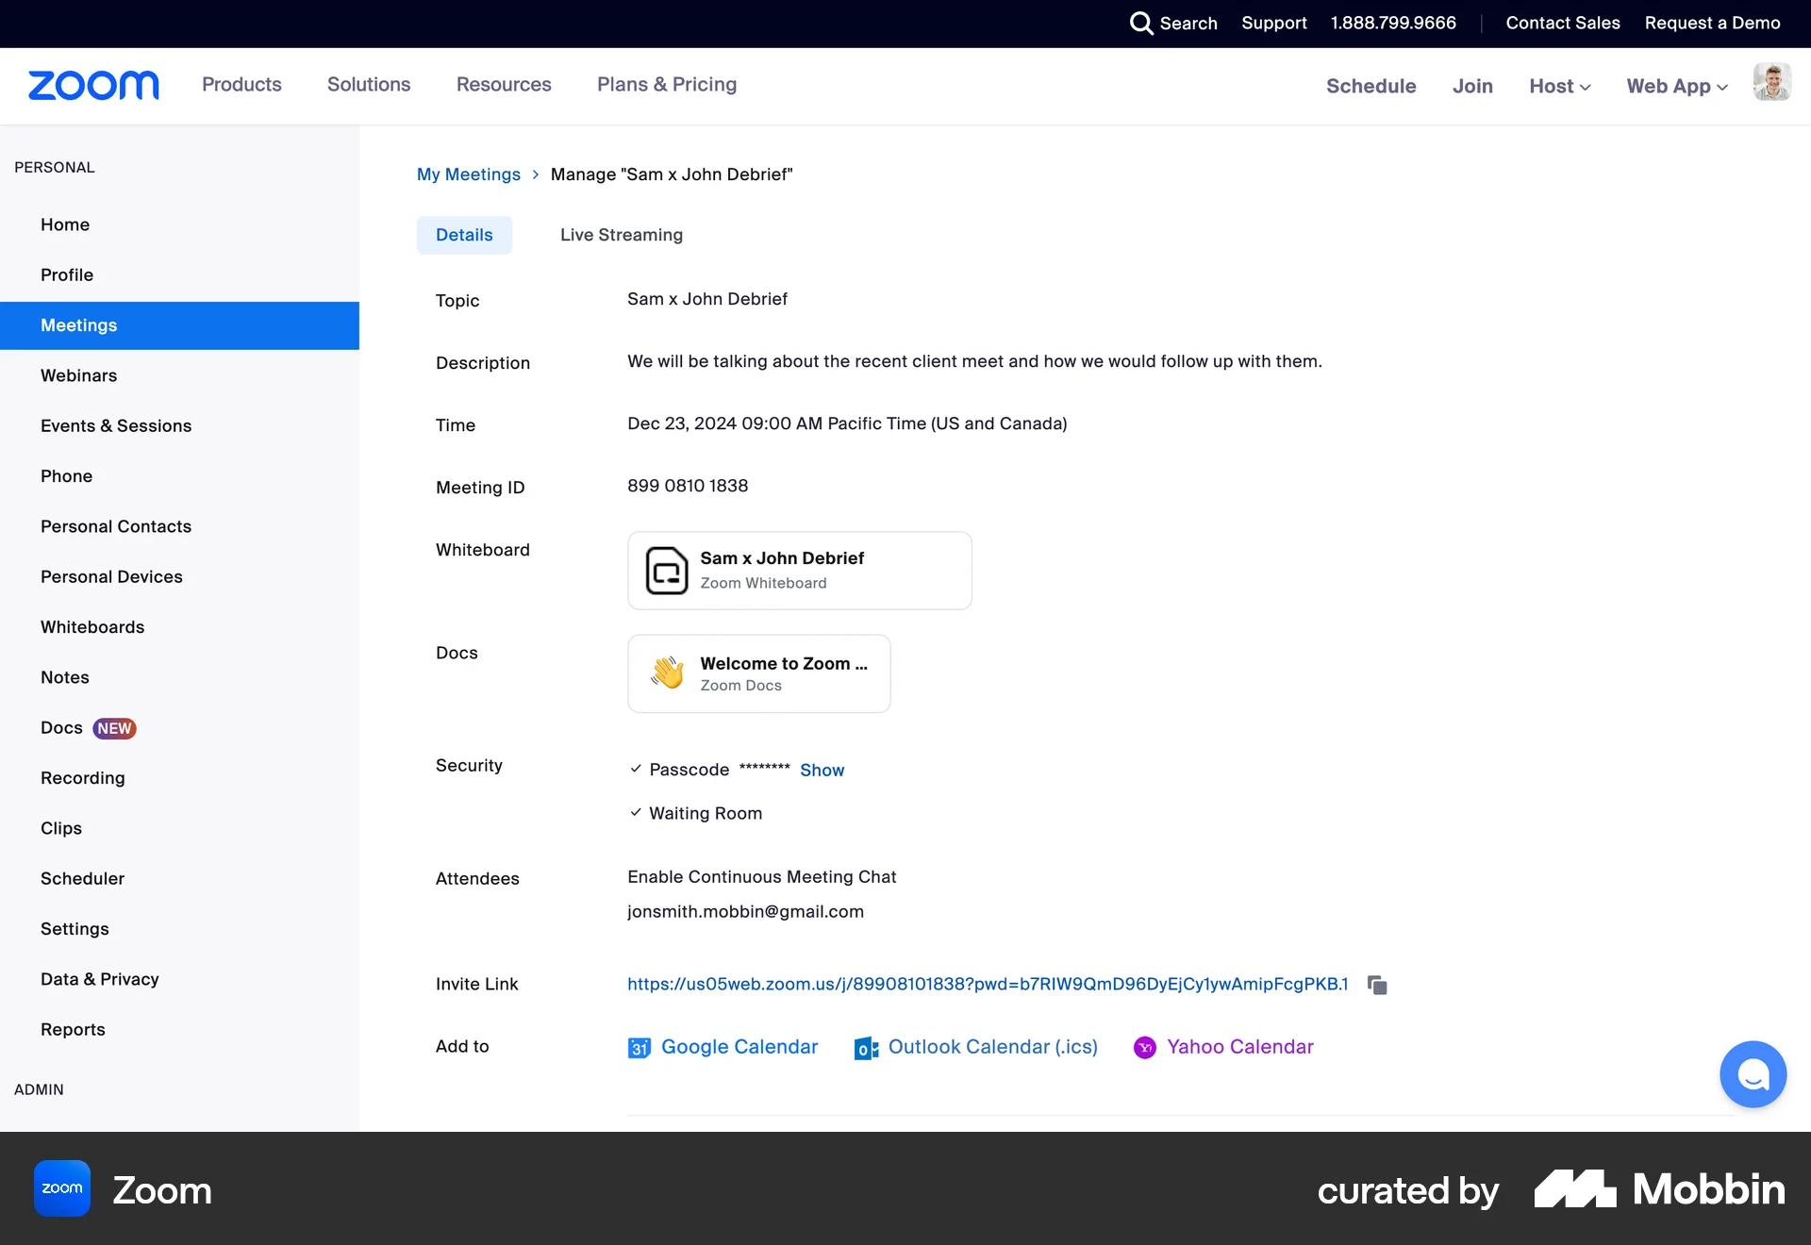This screenshot has height=1245, width=1811.
Task: Click the Yahoo Calendar icon
Action: [x=1144, y=1048]
